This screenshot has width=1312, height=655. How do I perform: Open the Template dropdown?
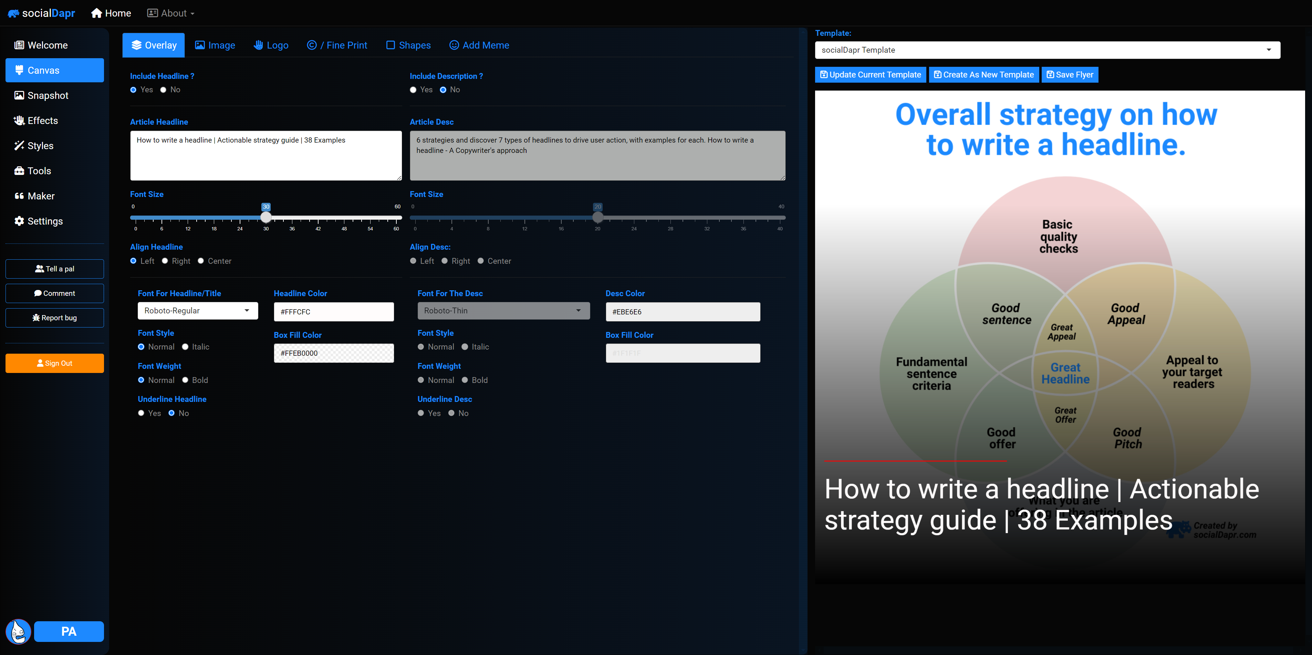(x=1047, y=50)
